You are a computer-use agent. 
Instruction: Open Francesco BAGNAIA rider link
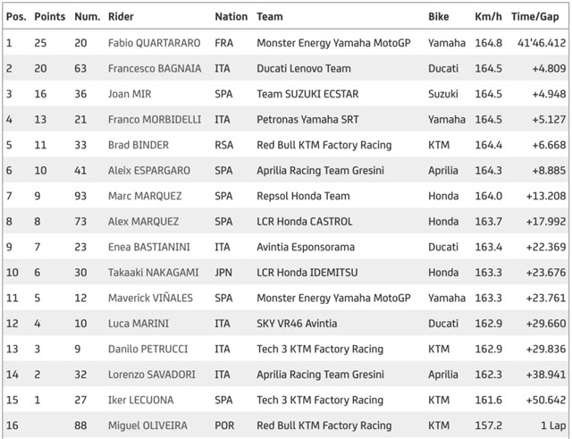tap(155, 69)
